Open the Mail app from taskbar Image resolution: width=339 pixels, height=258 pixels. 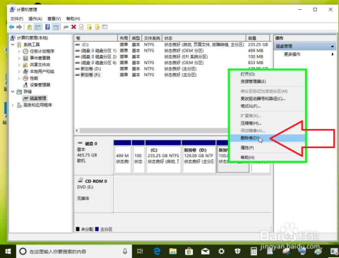point(206,252)
